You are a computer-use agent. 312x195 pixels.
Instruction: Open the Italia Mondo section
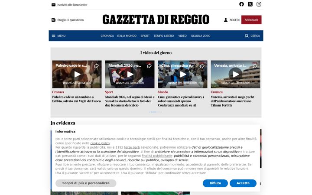pos(127,36)
